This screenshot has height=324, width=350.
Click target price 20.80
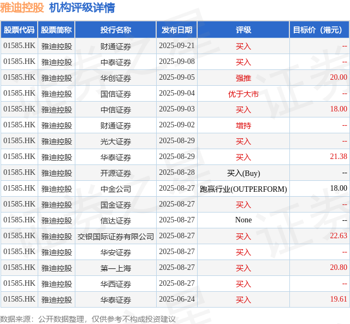click(339, 268)
